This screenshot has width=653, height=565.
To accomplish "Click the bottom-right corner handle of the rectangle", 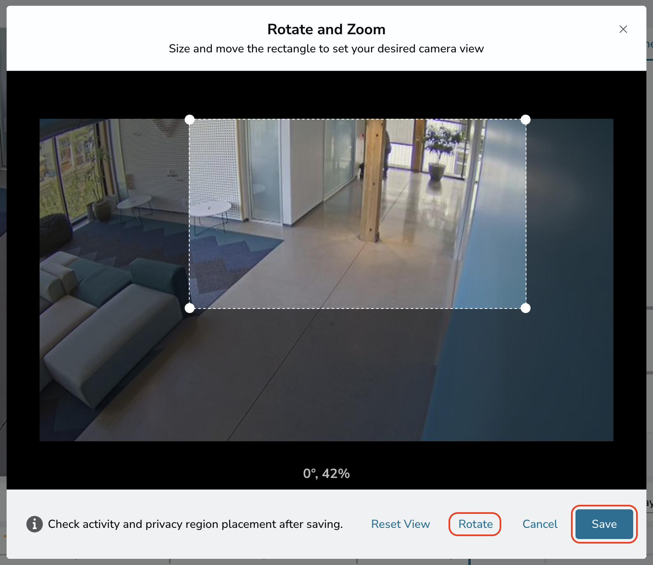I will (x=526, y=308).
